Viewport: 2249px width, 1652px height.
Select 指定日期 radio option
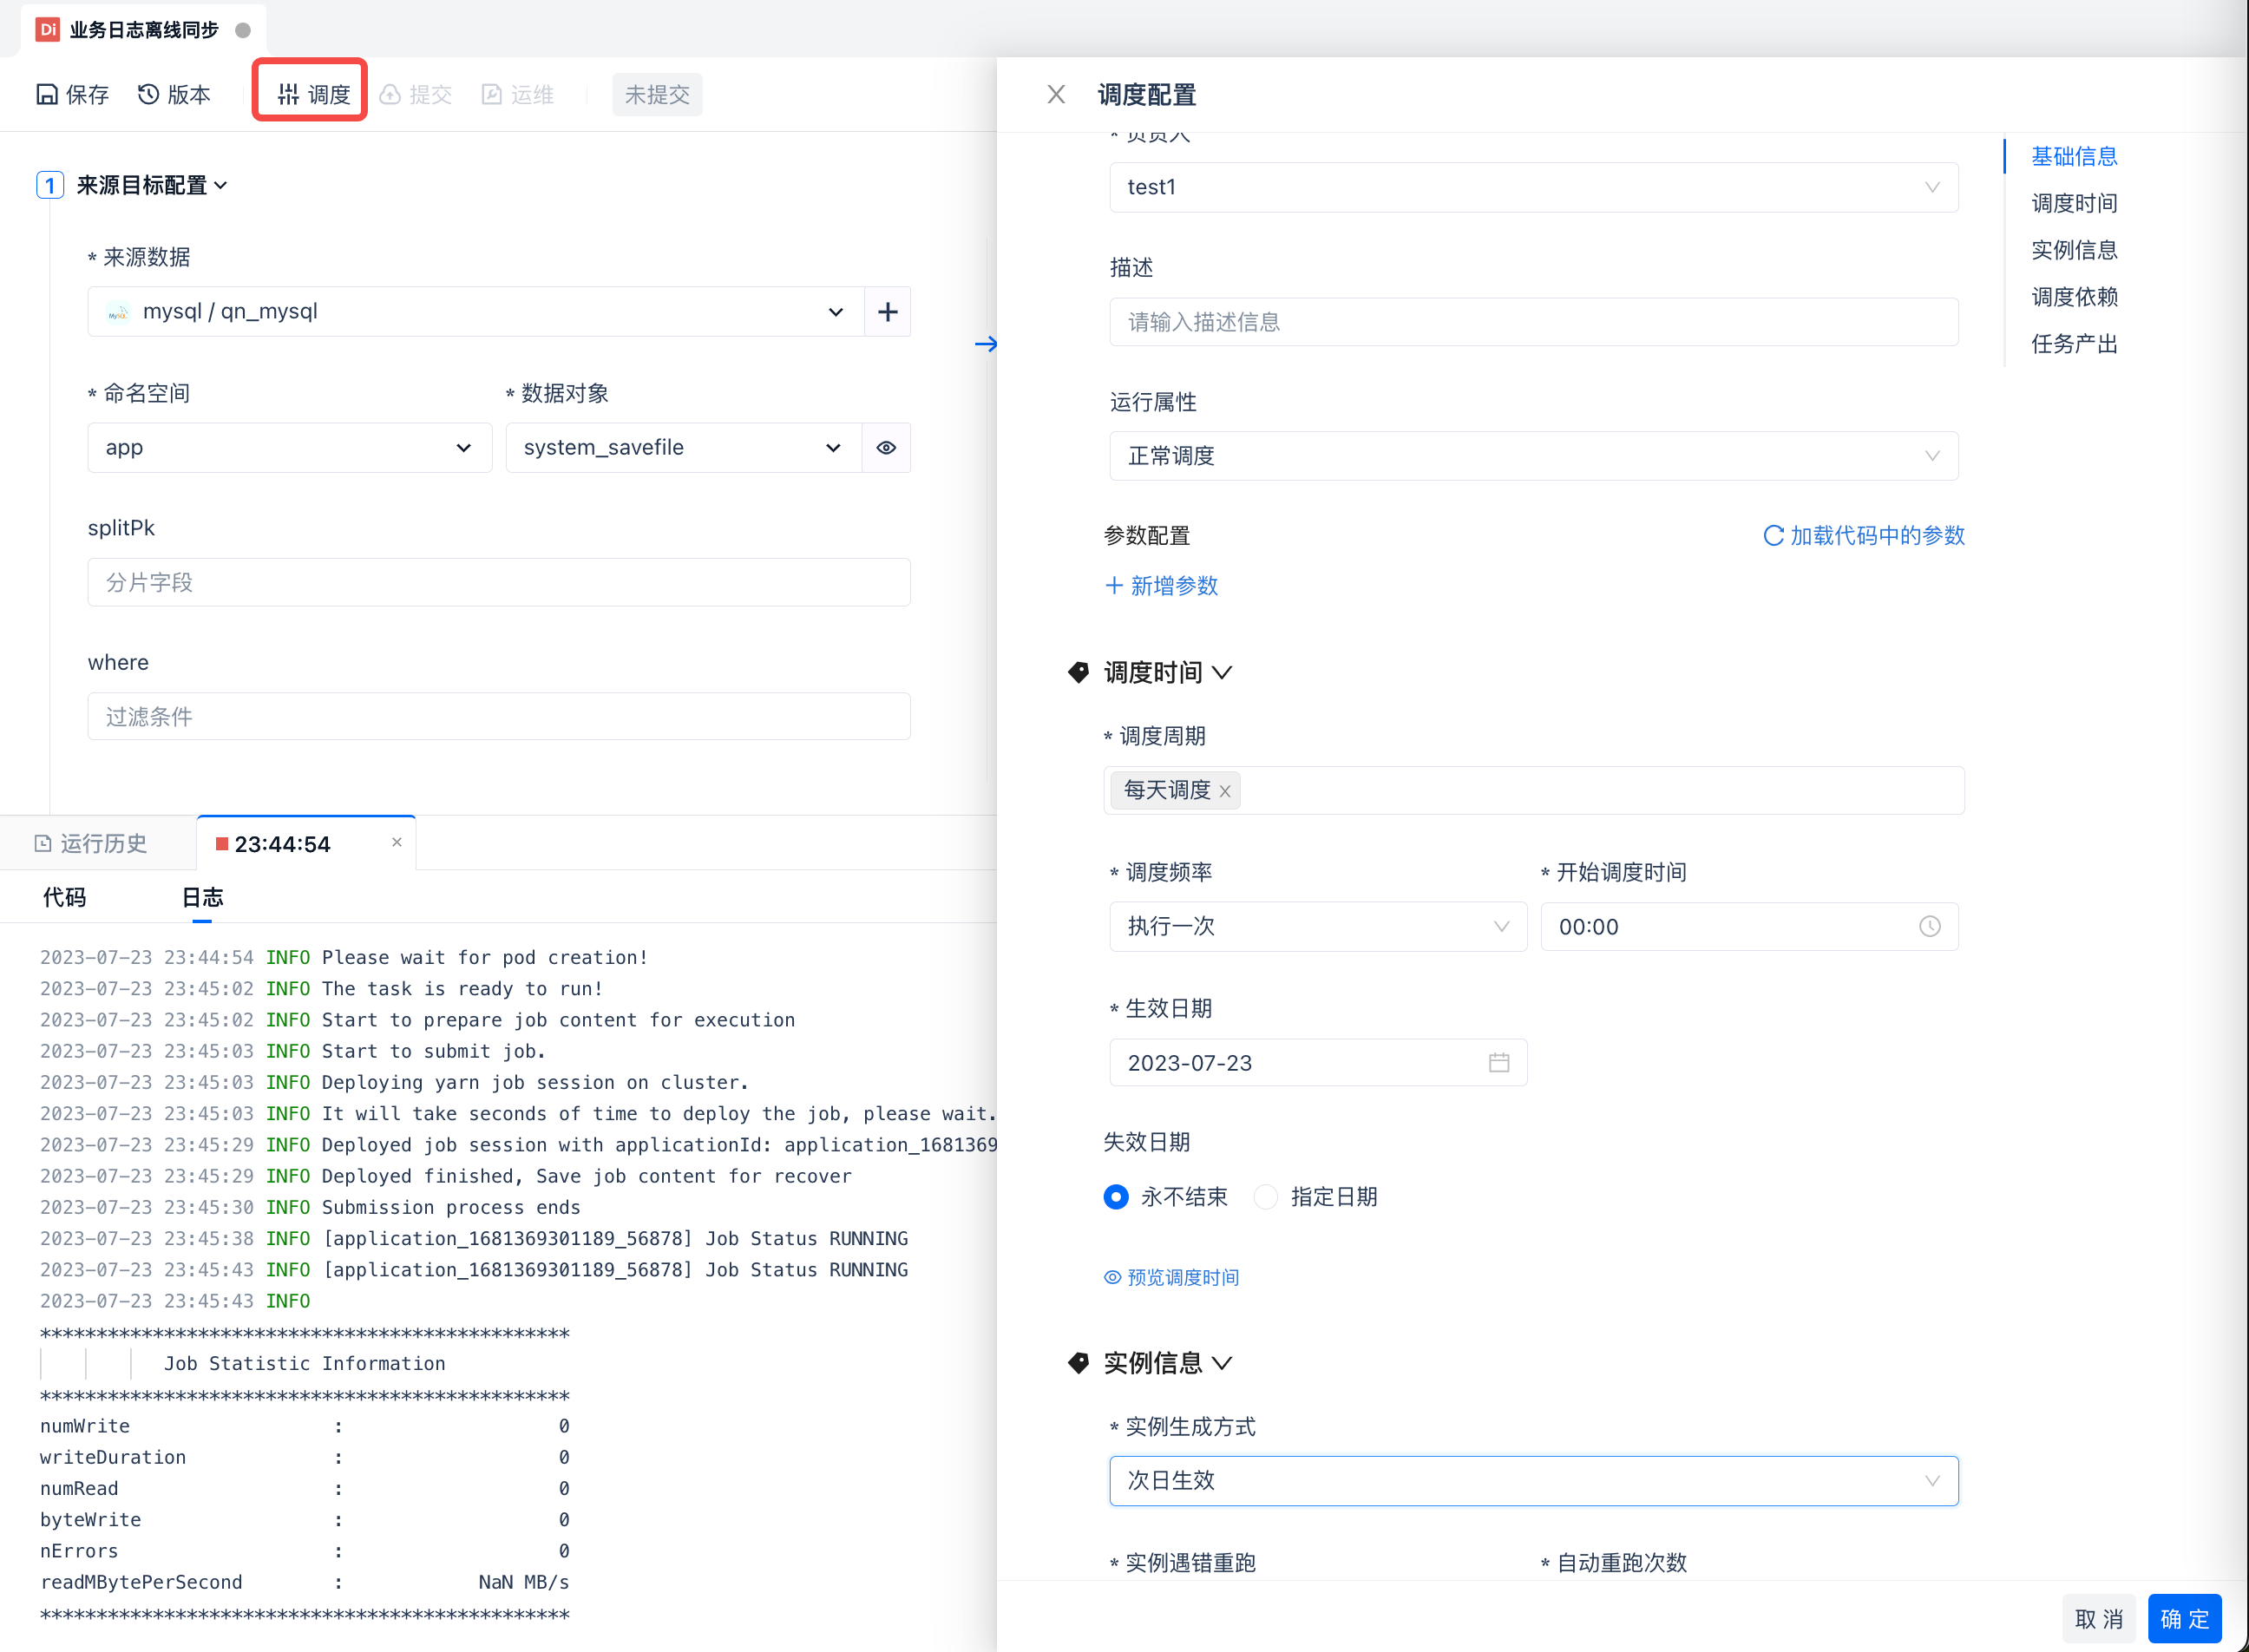click(x=1266, y=1197)
